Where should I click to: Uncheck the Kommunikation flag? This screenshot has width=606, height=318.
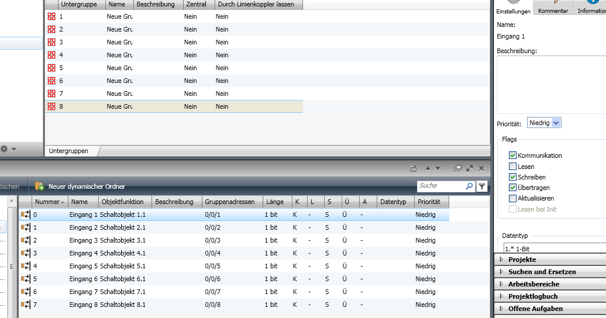[512, 155]
